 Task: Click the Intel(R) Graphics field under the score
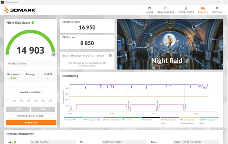30,63
